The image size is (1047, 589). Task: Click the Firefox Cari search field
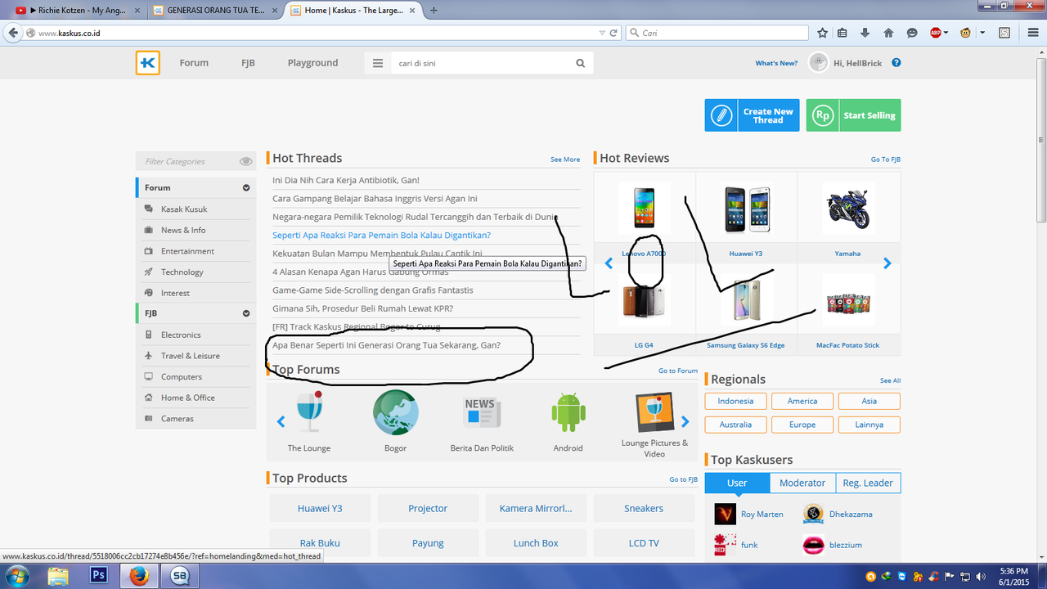[717, 33]
